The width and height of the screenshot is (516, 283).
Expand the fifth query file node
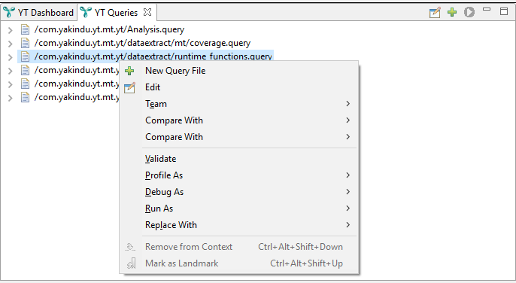tap(11, 84)
